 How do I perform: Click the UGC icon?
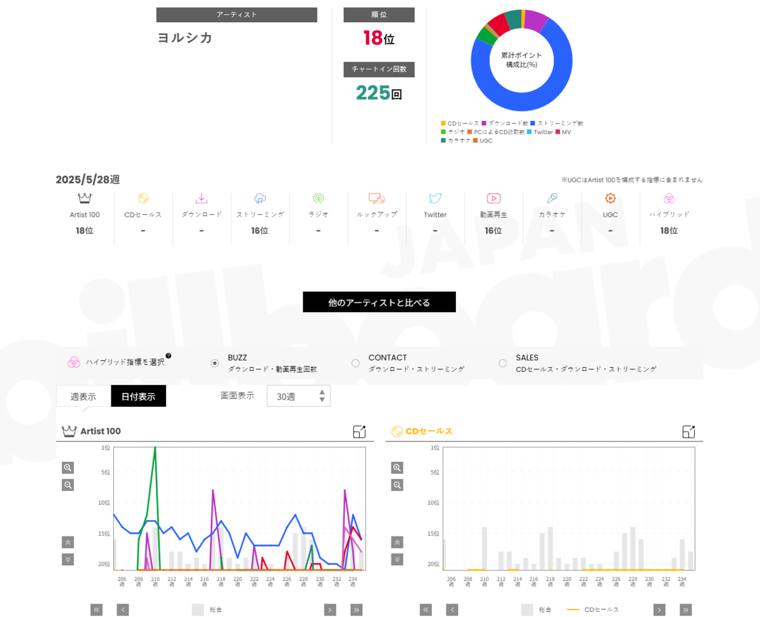click(x=611, y=198)
